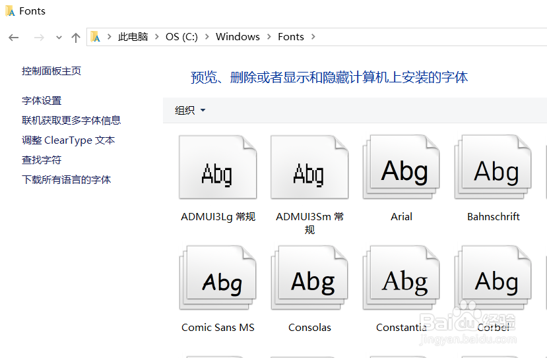The width and height of the screenshot is (547, 358).
Task: Select Fonts in the address path
Action: [x=290, y=37]
